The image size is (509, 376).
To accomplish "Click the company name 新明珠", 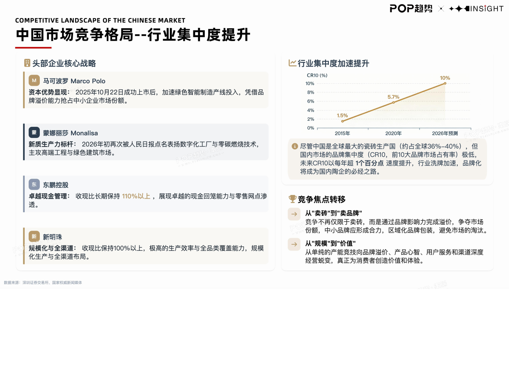I will [x=53, y=237].
